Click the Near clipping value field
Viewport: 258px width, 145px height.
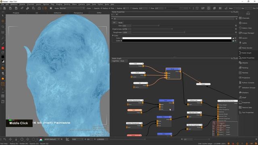pyautogui.click(x=237, y=8)
